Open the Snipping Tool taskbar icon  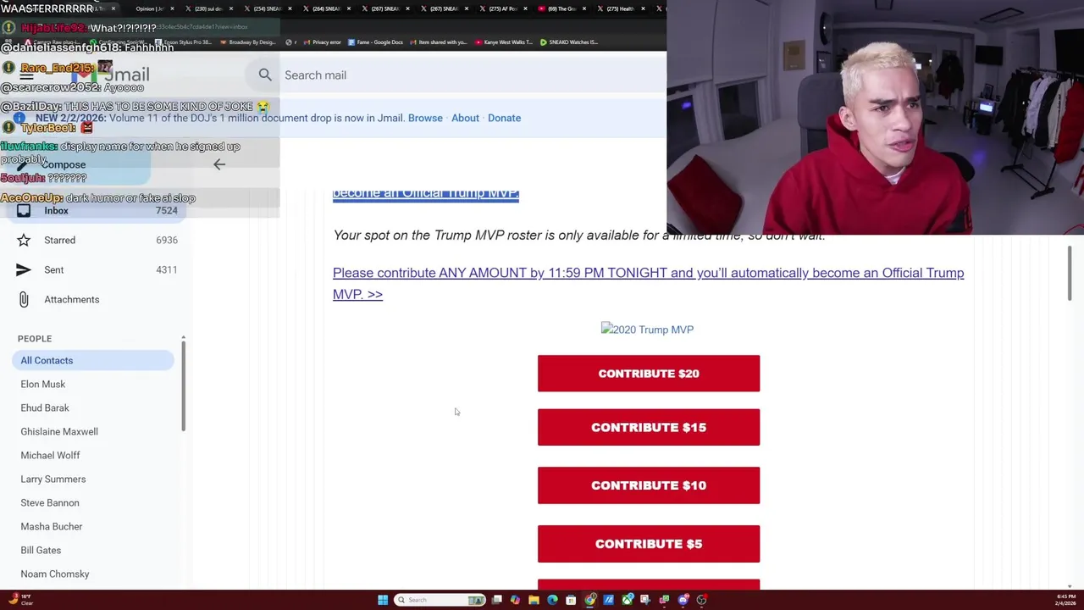pyautogui.click(x=645, y=600)
